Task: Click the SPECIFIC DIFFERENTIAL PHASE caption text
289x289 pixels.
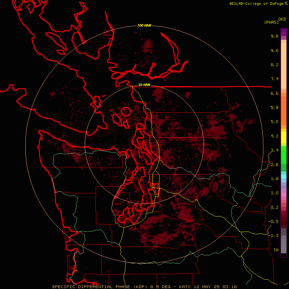Action: point(91,287)
